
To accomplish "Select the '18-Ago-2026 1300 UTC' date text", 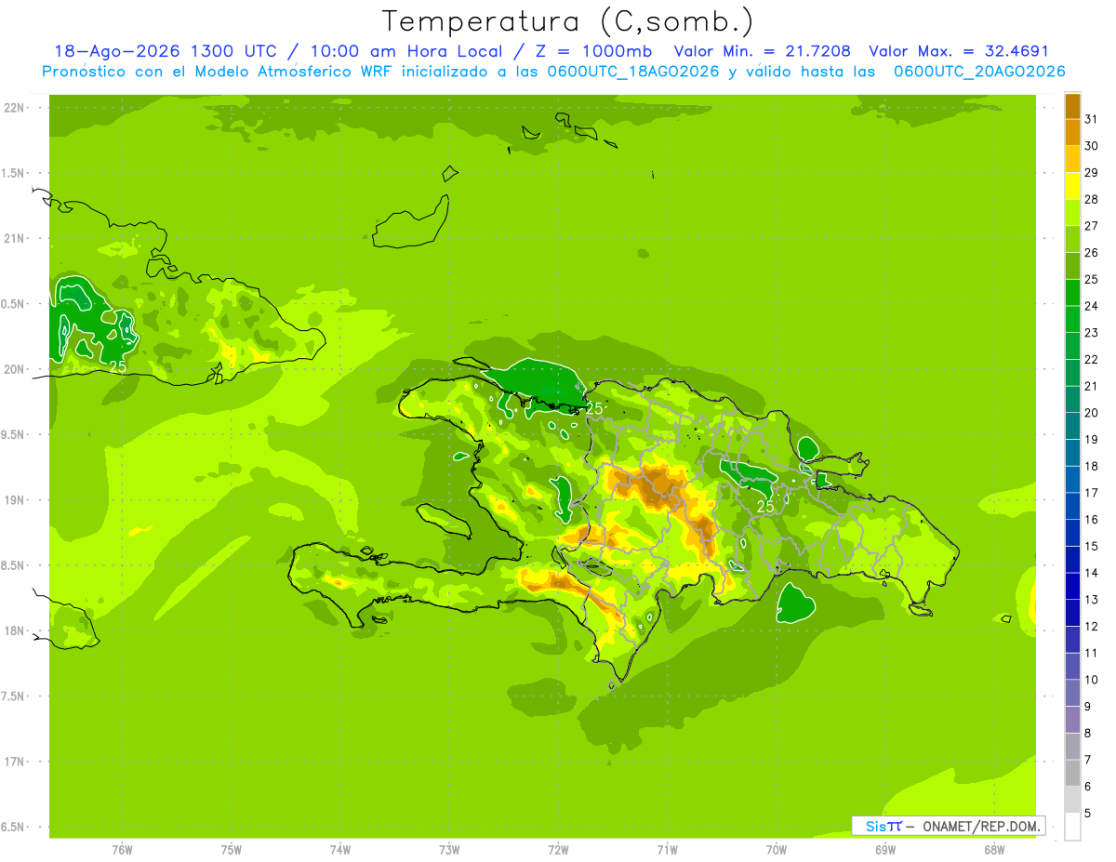I will click(165, 51).
